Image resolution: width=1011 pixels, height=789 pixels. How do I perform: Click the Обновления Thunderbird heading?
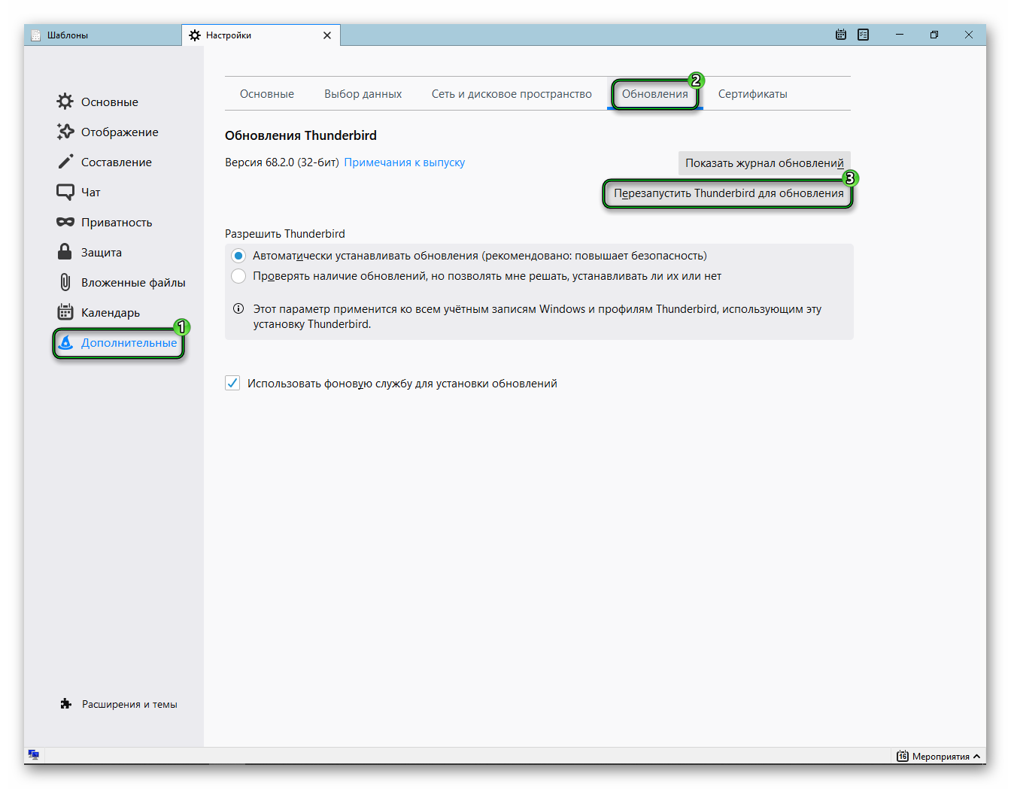click(x=301, y=135)
